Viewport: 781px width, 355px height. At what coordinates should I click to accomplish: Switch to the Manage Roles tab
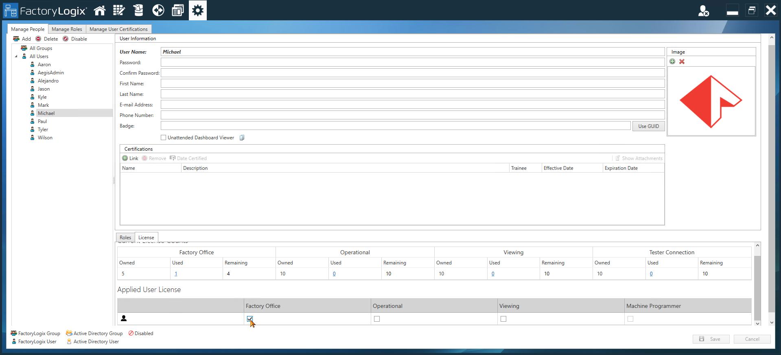(x=67, y=29)
